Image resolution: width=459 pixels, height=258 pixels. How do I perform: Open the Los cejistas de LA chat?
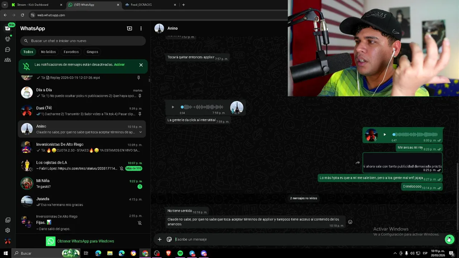pyautogui.click(x=82, y=166)
